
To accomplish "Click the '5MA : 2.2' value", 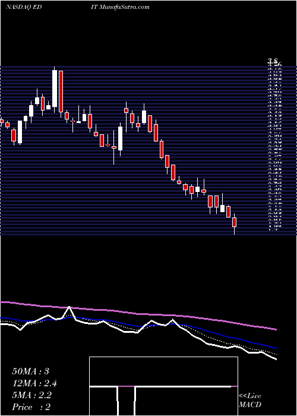I will point(31,395).
